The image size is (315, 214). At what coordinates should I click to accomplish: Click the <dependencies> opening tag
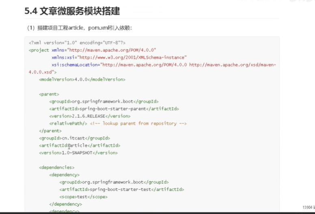coord(57,167)
